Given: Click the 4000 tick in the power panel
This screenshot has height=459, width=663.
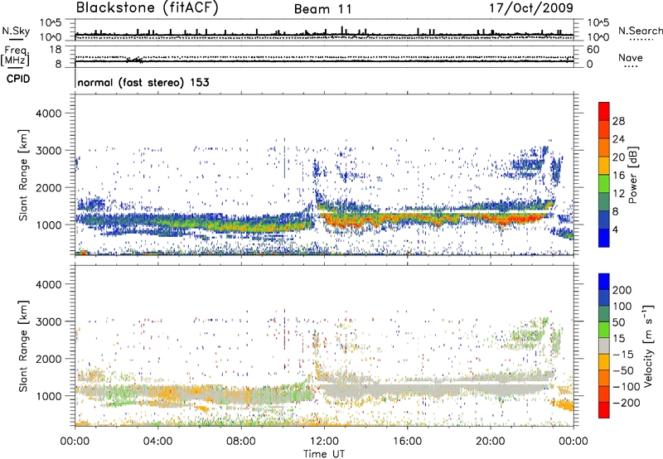Looking at the screenshot, I should pyautogui.click(x=48, y=114).
